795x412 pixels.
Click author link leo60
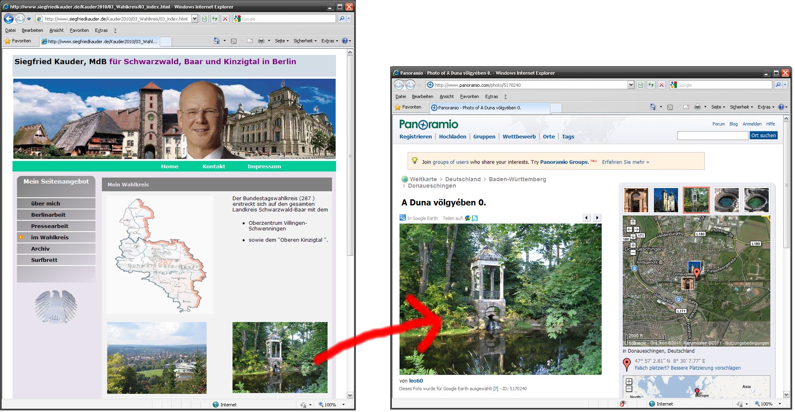[x=416, y=381]
